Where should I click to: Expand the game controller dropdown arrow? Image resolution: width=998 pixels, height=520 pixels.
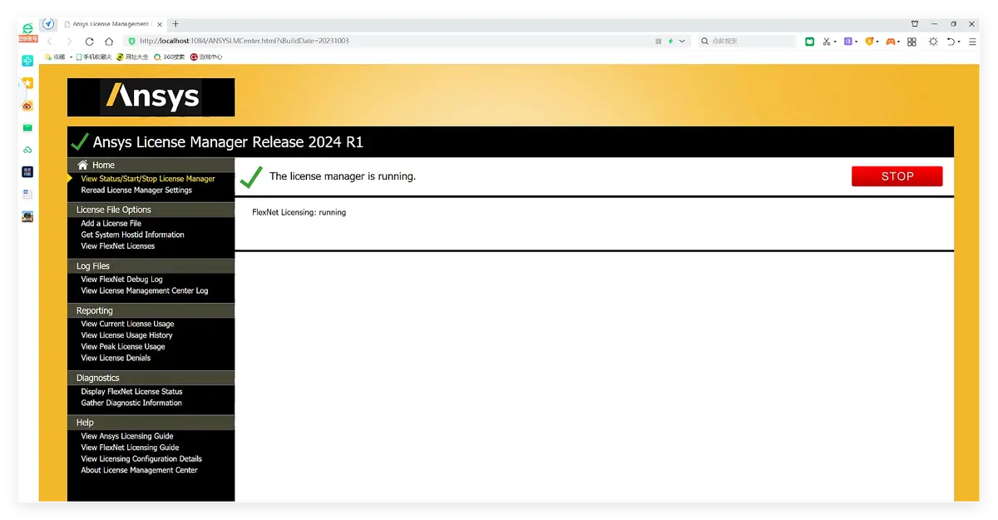click(899, 42)
